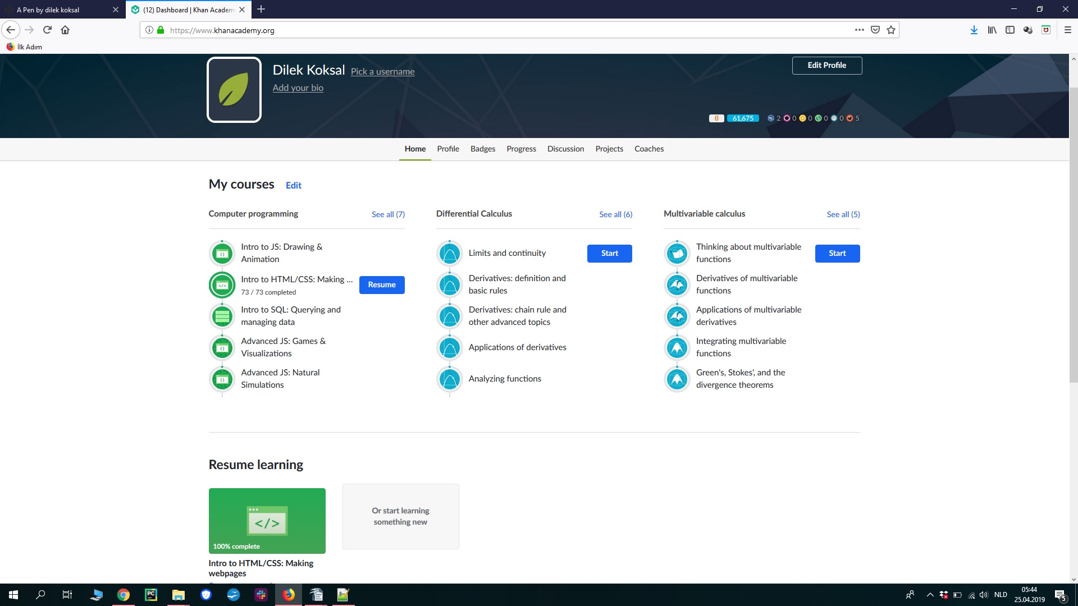
Task: Click 'See all (7)' for Computer programming
Action: (x=388, y=214)
